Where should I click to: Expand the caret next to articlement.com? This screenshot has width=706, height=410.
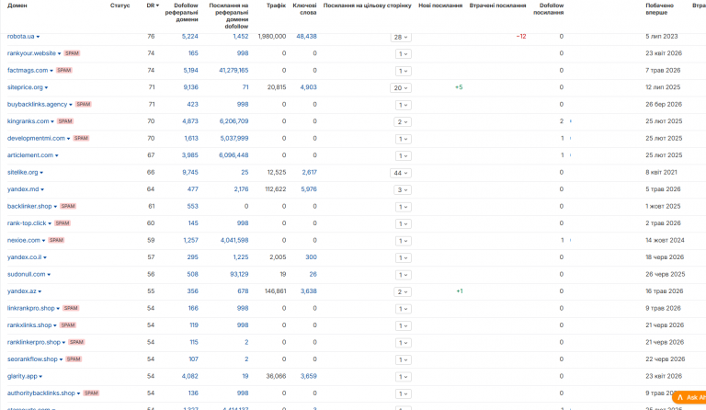coord(57,156)
